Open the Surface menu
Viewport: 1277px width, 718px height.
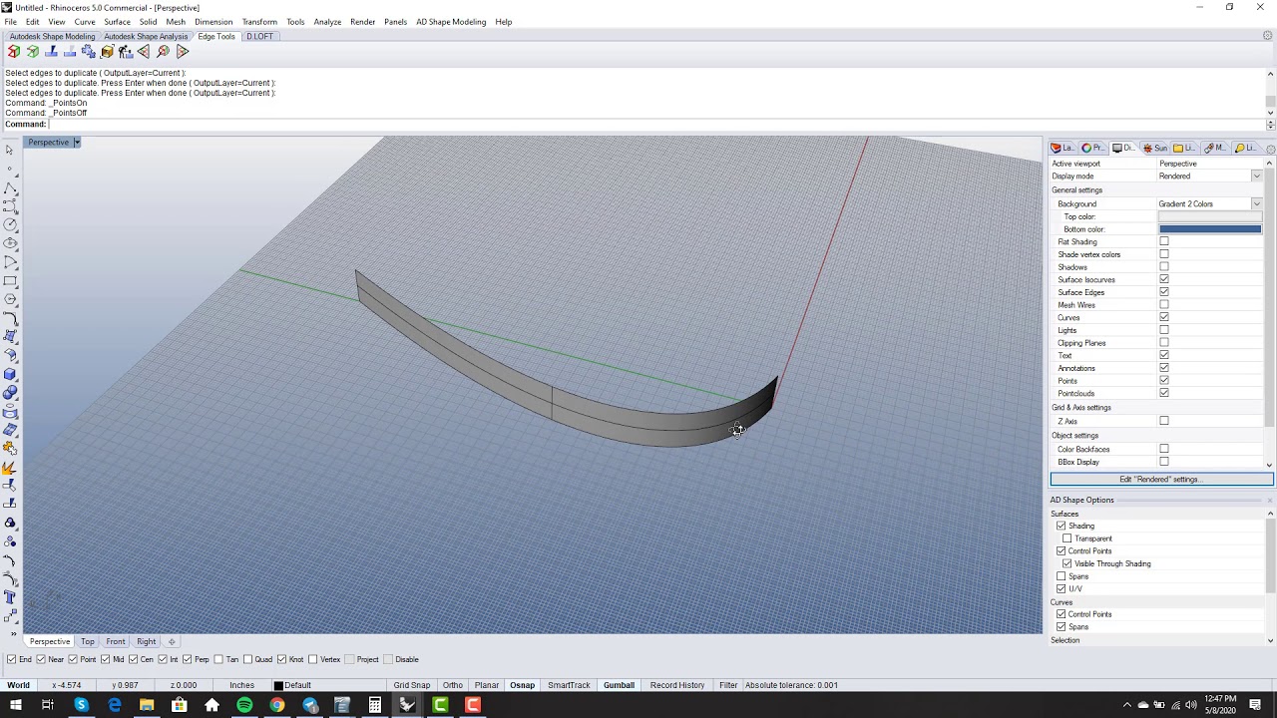(117, 22)
